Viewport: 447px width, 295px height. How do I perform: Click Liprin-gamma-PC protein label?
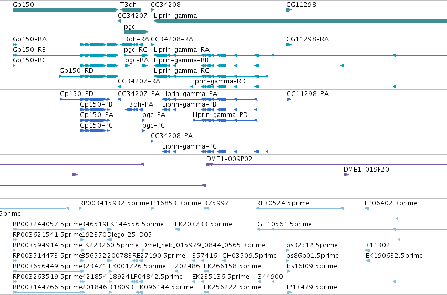coord(190,146)
